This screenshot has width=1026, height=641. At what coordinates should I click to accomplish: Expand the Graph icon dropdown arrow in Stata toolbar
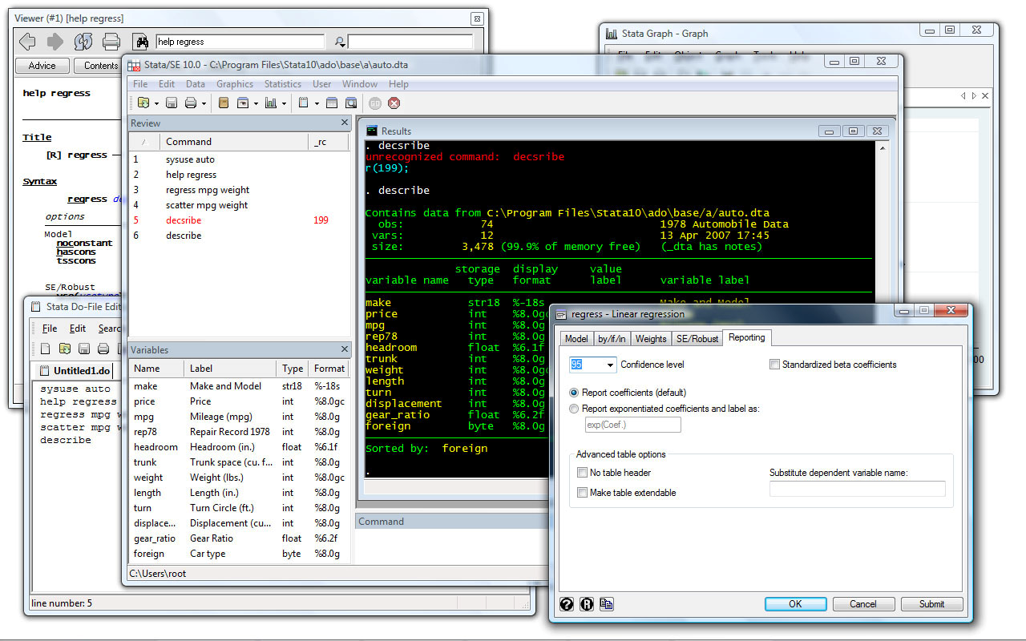pos(284,103)
